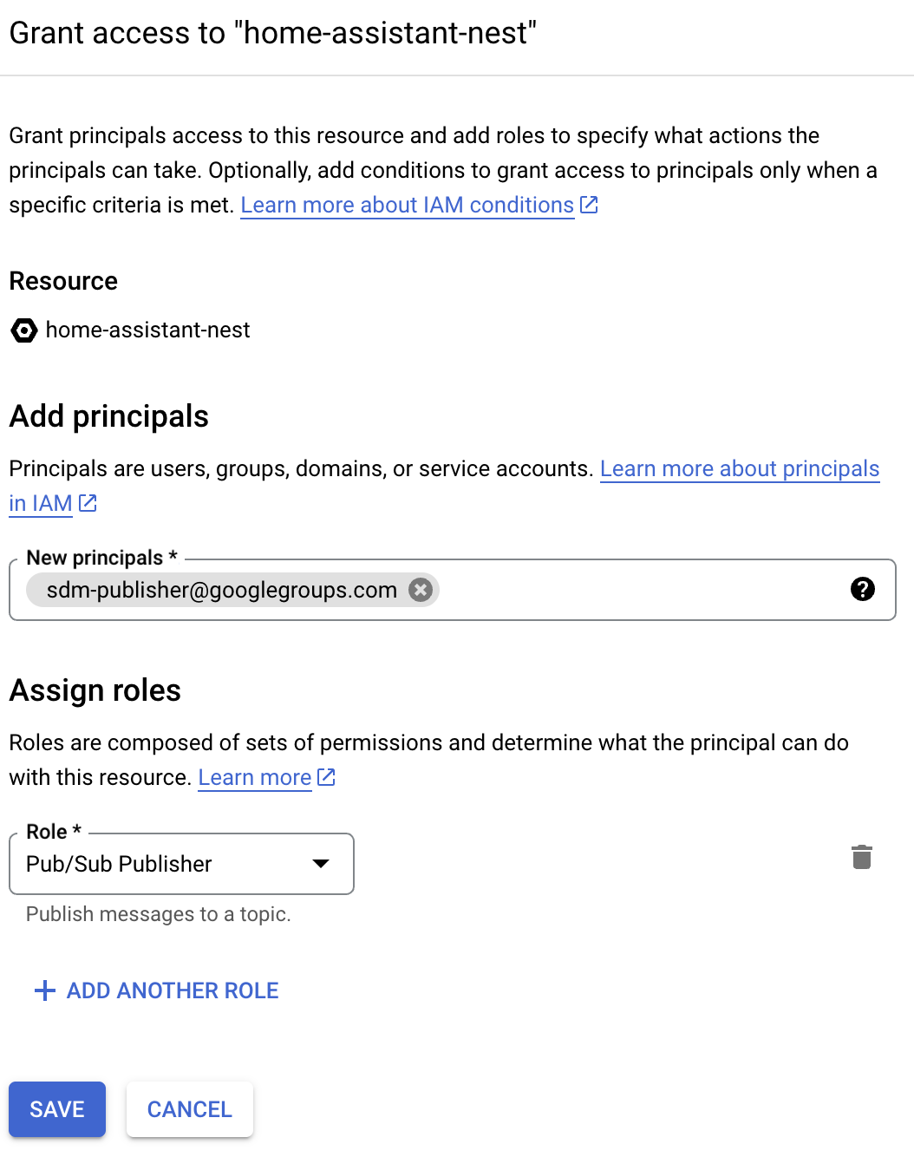
Task: Click the Learn more link under Assign roles
Action: [254, 777]
